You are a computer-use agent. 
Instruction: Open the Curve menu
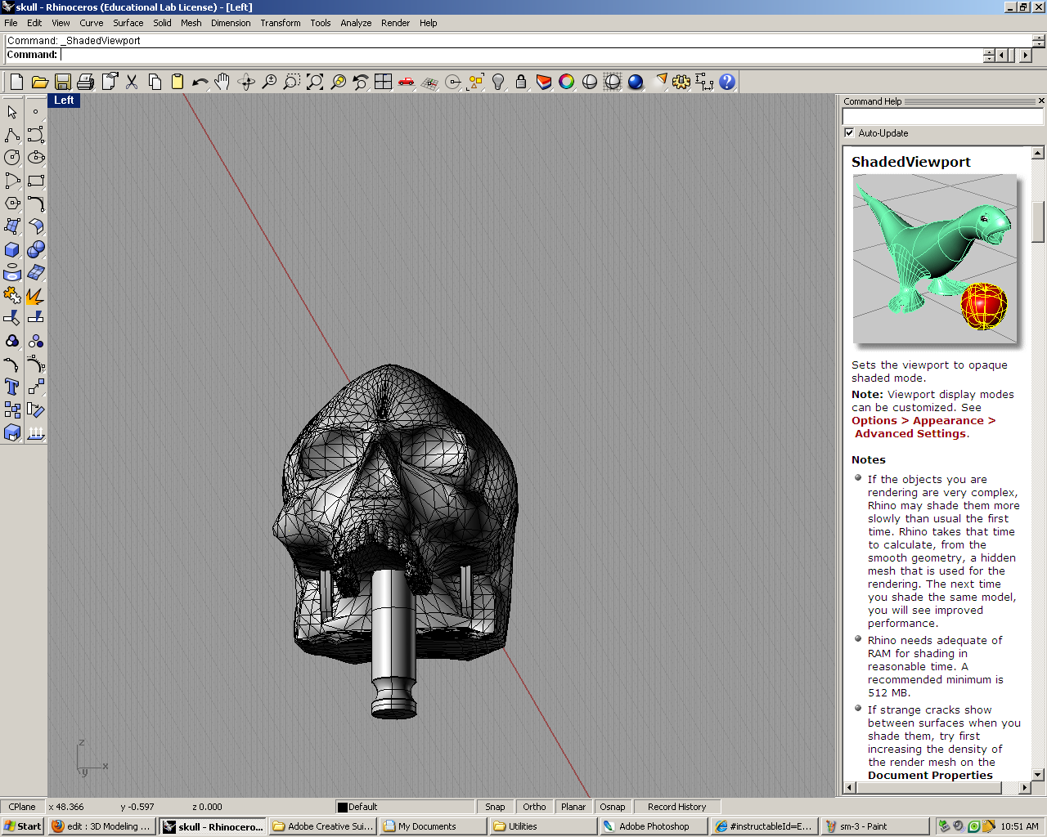92,23
